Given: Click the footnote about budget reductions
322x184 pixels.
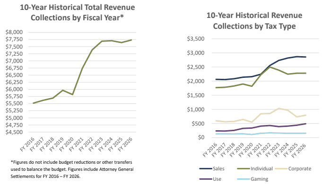Looking at the screenshot, I should (72, 169).
